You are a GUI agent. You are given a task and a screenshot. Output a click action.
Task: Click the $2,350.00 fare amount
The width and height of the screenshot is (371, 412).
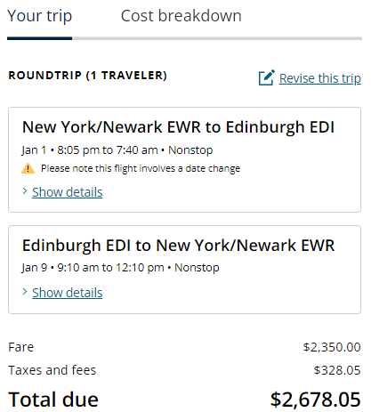[332, 347]
